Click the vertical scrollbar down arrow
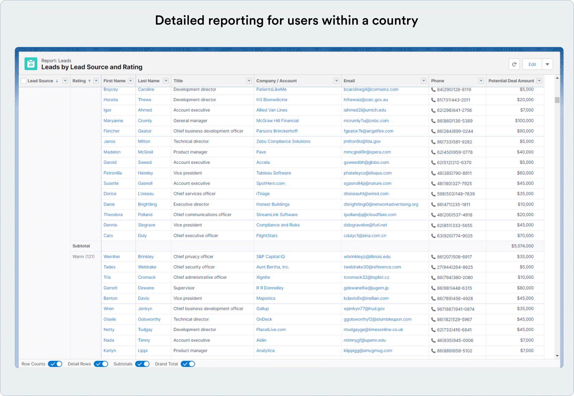Viewport: 574px width, 396px height. click(557, 356)
